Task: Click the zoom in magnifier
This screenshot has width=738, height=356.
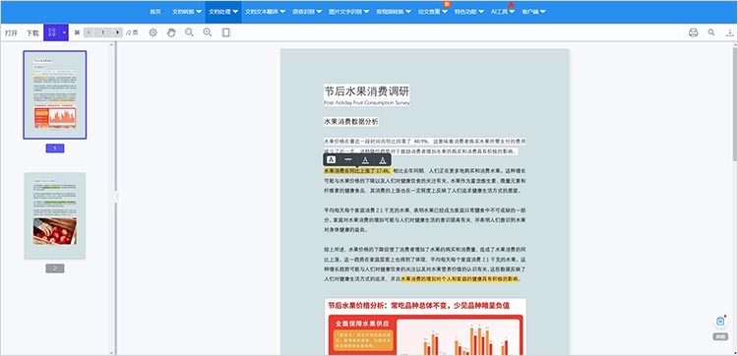Action: click(x=207, y=32)
